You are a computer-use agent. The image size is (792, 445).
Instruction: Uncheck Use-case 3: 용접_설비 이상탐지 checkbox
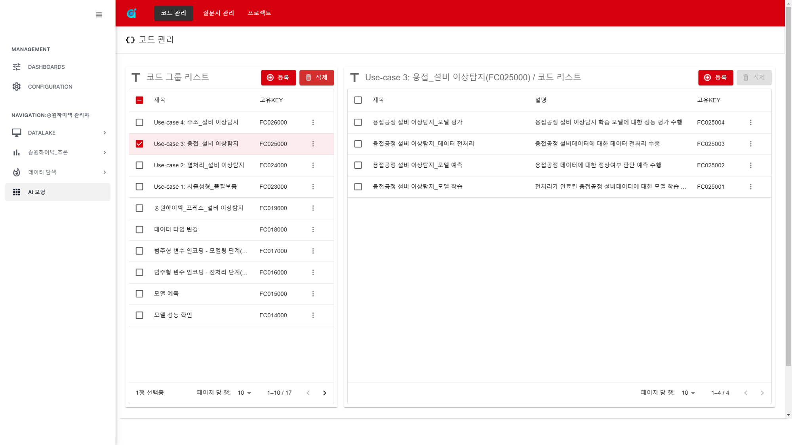139,144
